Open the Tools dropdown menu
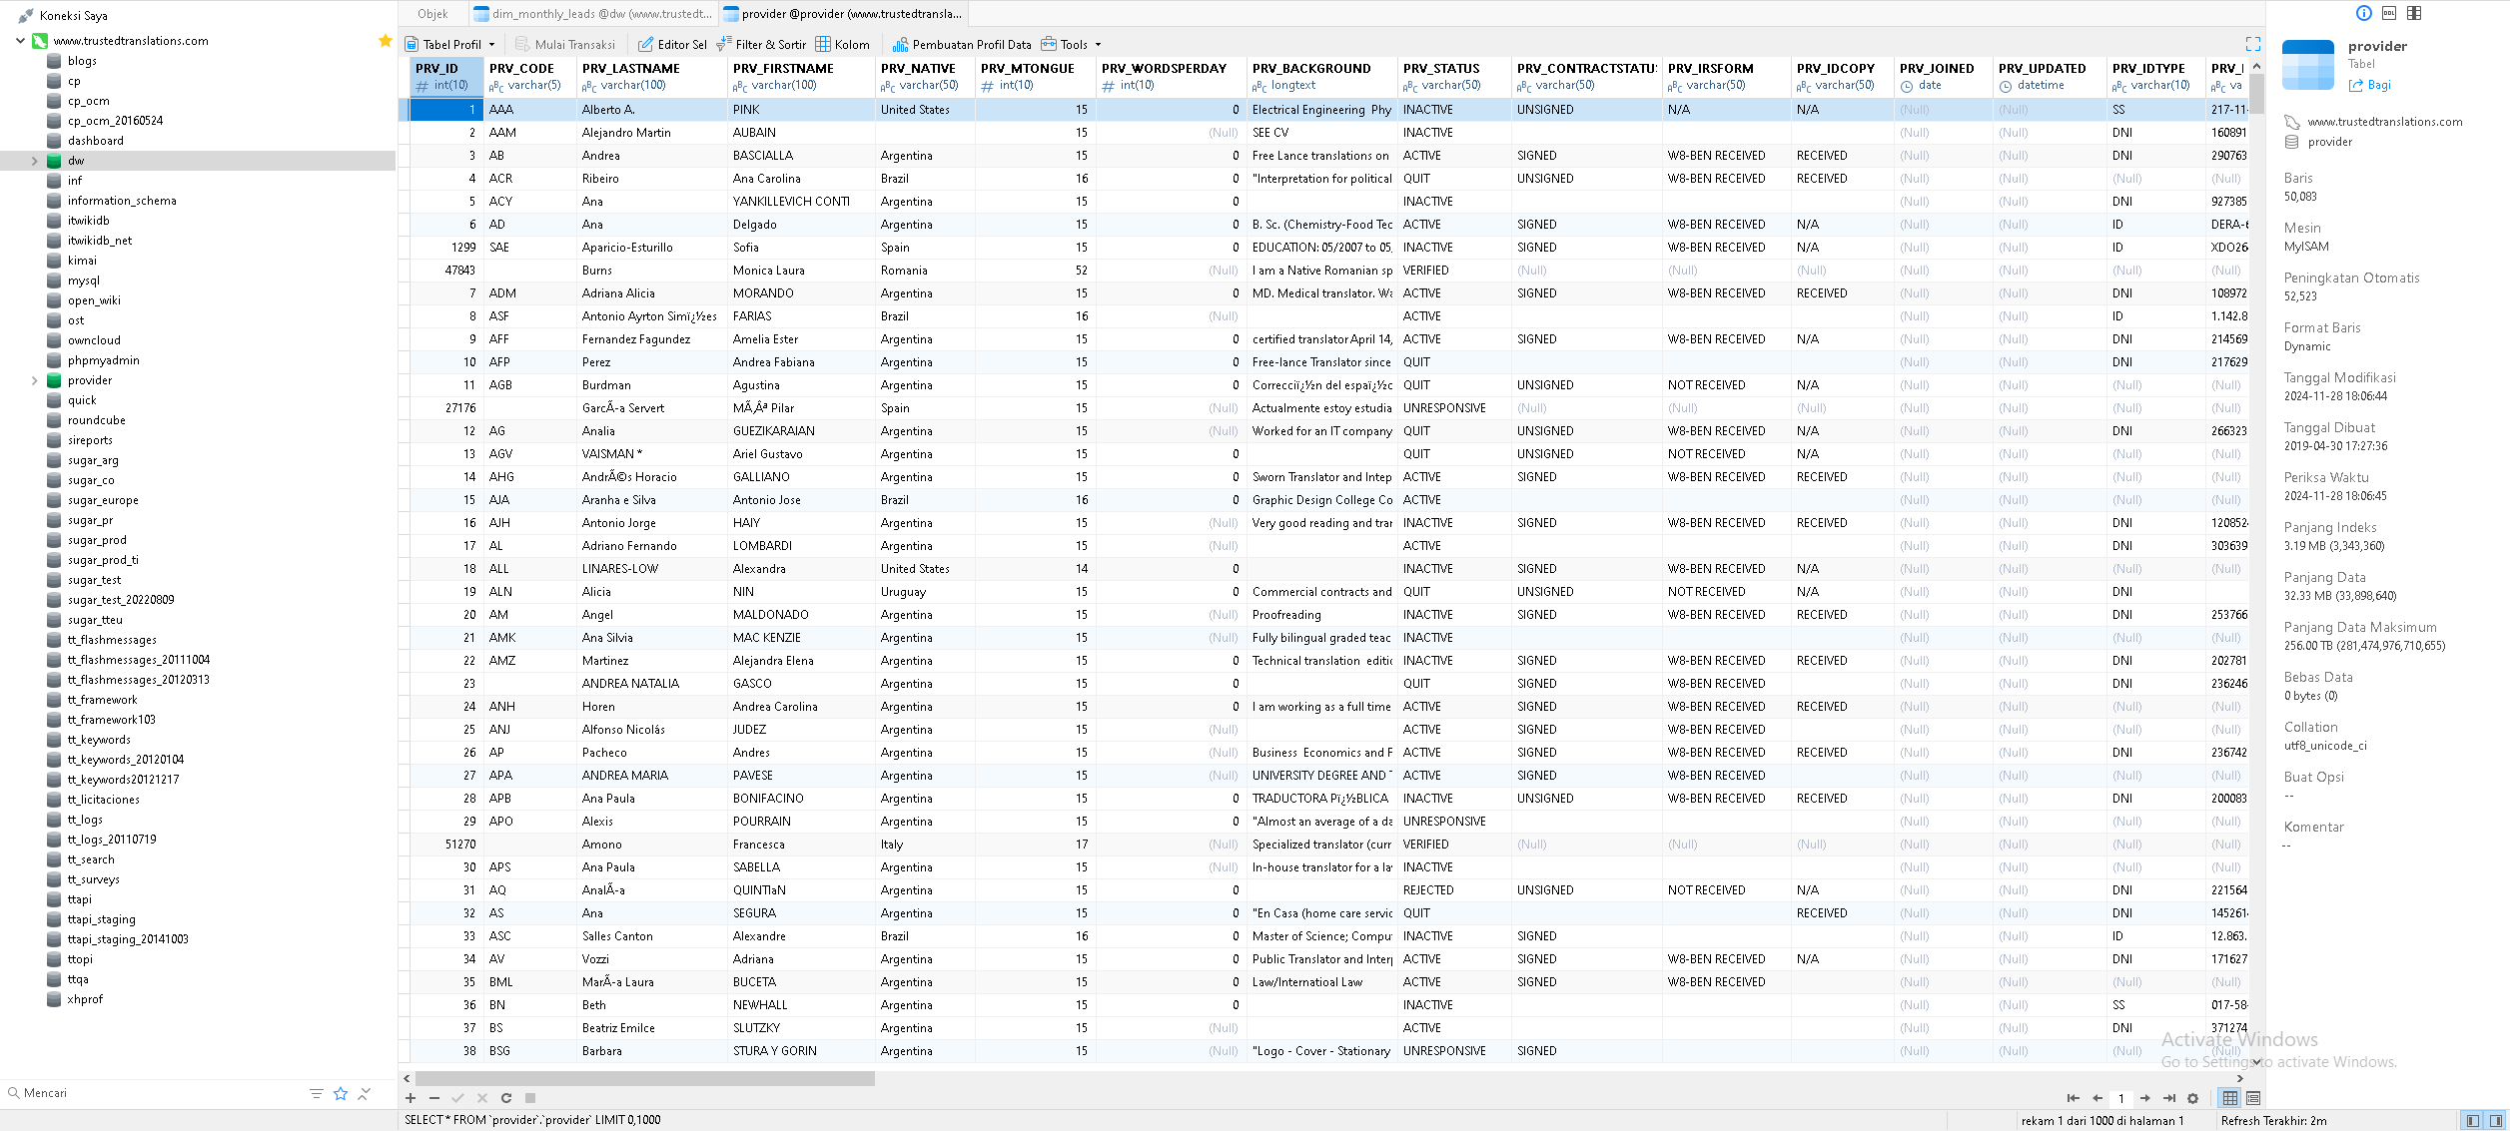The height and width of the screenshot is (1131, 2510). coord(1072,45)
